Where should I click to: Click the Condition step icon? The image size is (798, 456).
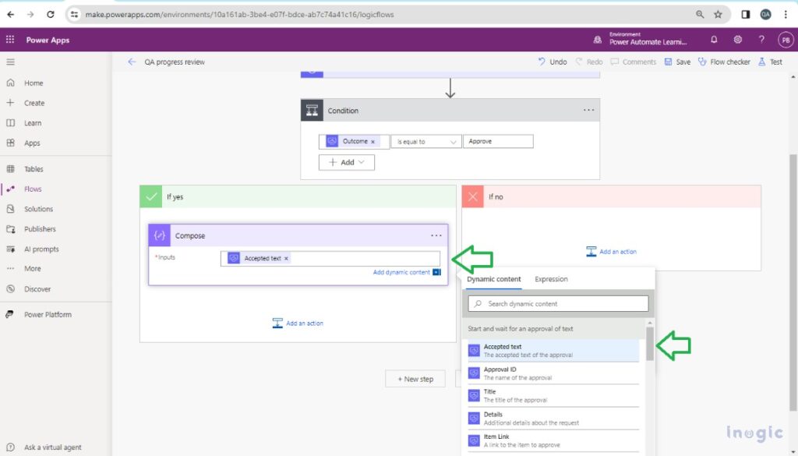pos(311,110)
